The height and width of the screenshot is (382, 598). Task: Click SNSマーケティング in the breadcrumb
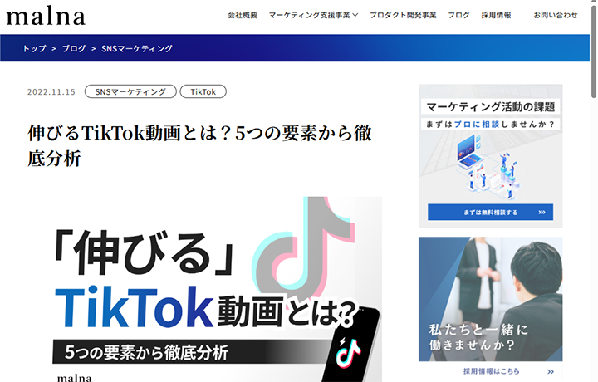coord(136,48)
